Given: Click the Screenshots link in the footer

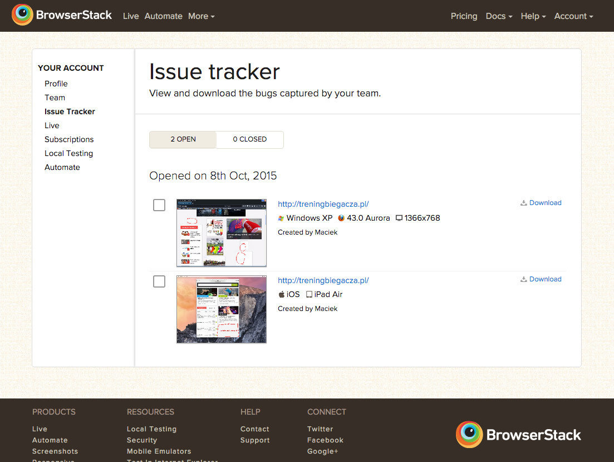Looking at the screenshot, I should [x=55, y=451].
